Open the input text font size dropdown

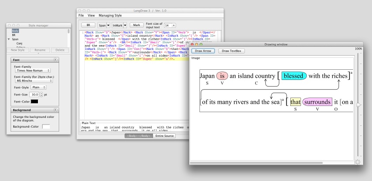pyautogui.click(x=170, y=26)
